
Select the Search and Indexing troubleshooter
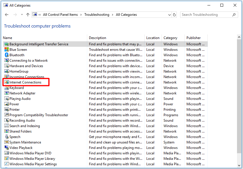[25, 126]
